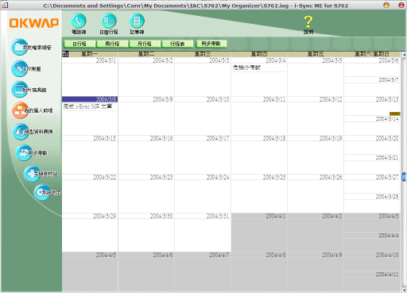Open 備份/資料轉換 backup icon in sidebar
The image size is (407, 293).
(21, 132)
